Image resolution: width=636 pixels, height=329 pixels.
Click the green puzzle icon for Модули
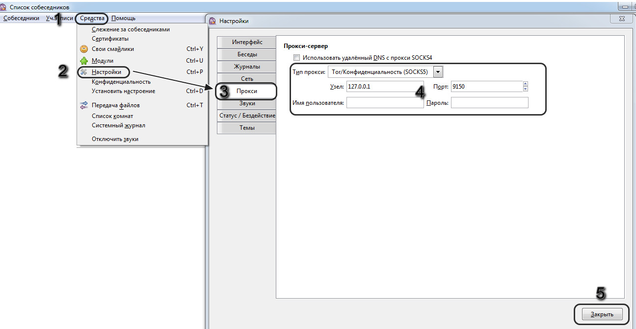[84, 61]
